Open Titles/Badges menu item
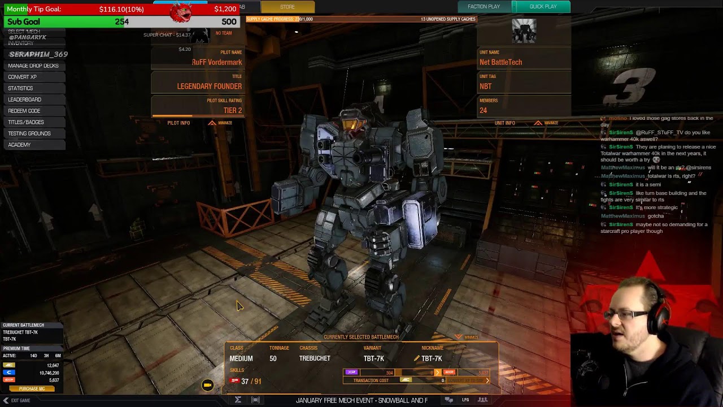This screenshot has width=723, height=407. coord(33,122)
